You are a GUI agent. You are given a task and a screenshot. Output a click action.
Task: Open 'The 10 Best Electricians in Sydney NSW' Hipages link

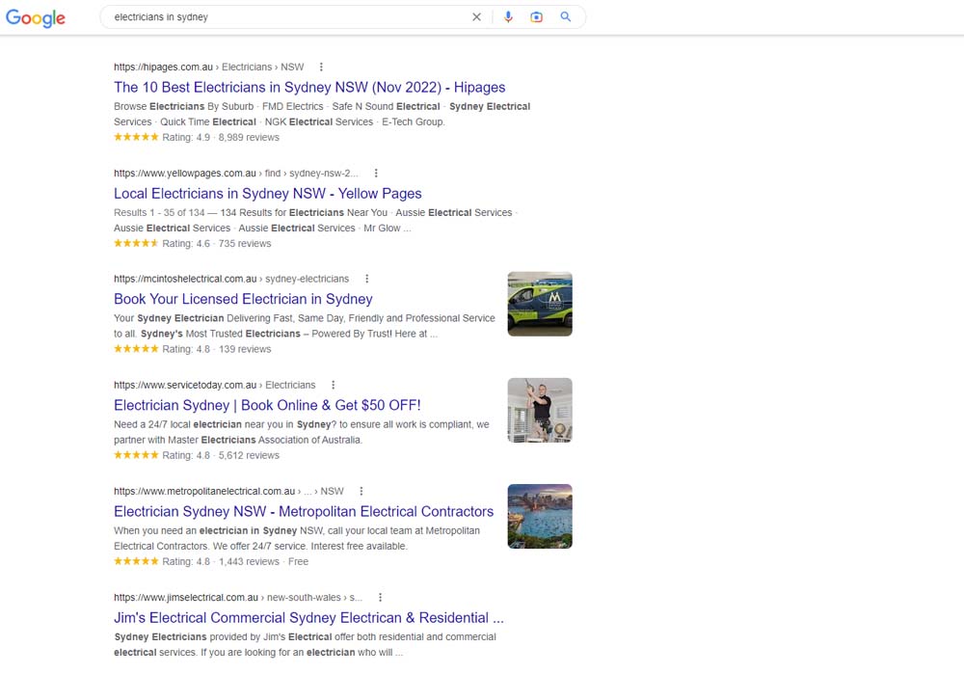pos(309,88)
